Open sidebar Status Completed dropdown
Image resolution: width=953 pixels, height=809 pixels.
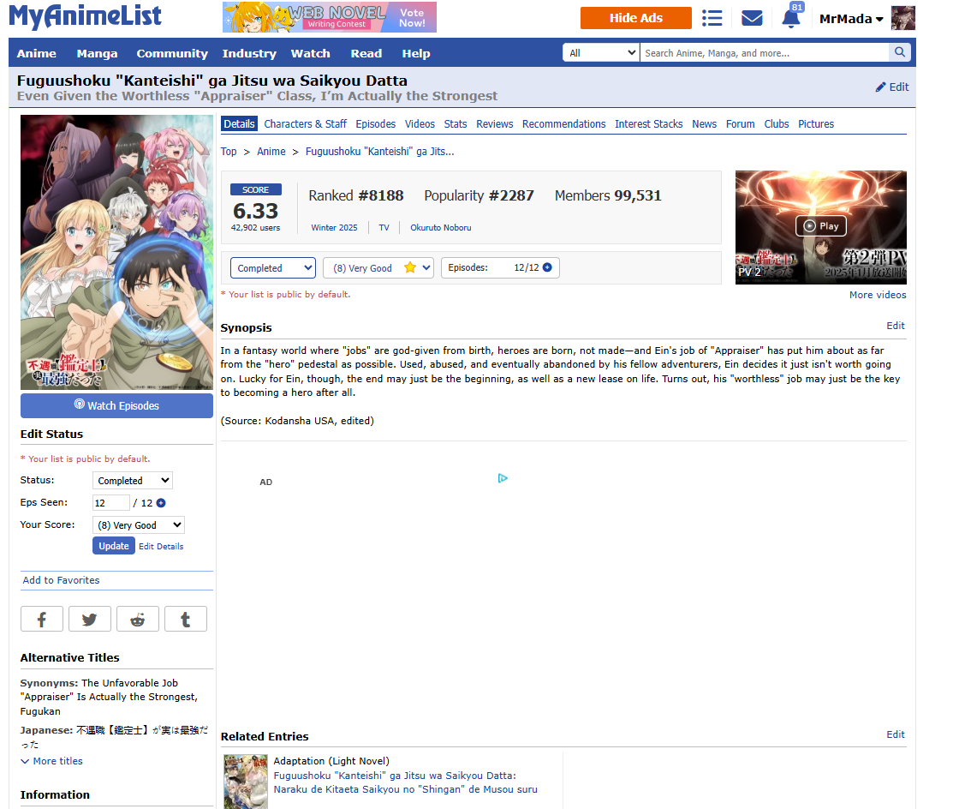(x=133, y=481)
